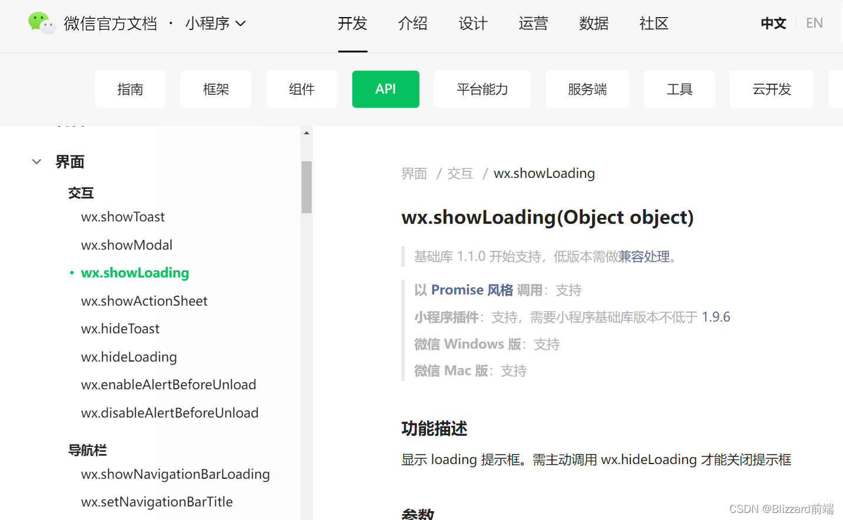Click 界面 in the breadcrumb
The image size is (843, 520).
414,174
